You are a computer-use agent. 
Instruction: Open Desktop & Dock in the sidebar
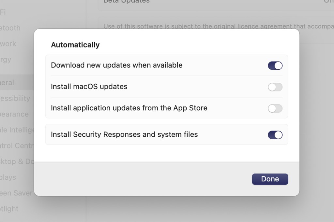click(17, 161)
